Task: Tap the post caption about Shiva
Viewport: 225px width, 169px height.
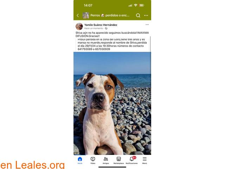Action: point(112,35)
